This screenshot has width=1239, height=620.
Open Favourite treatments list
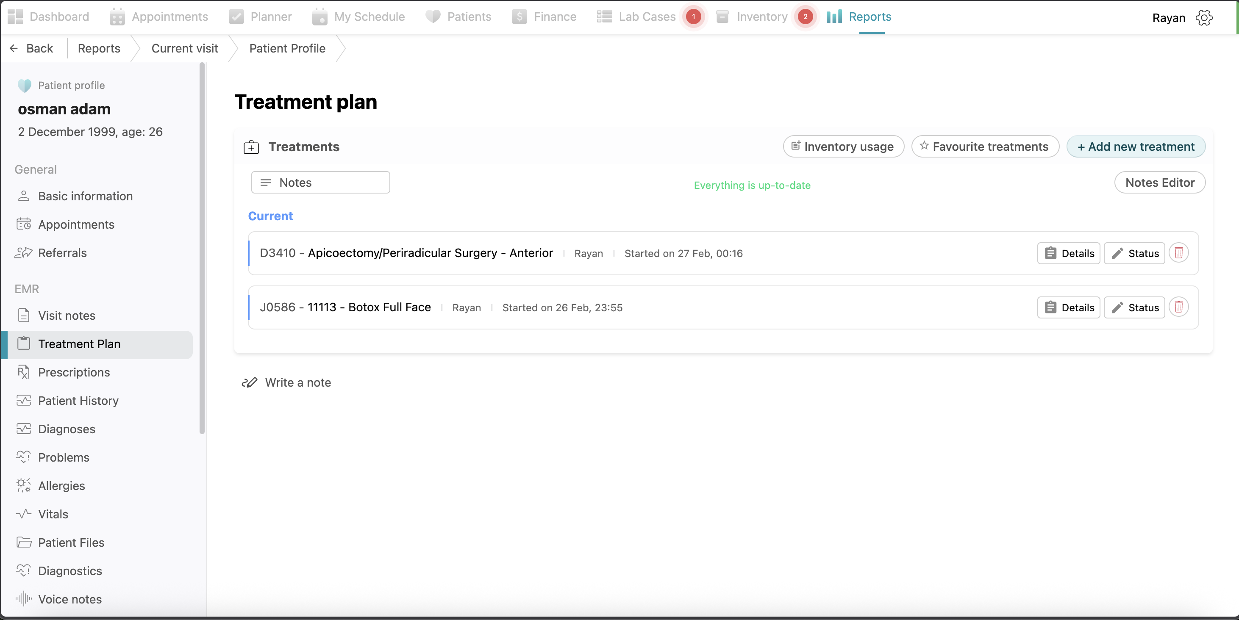click(x=985, y=147)
